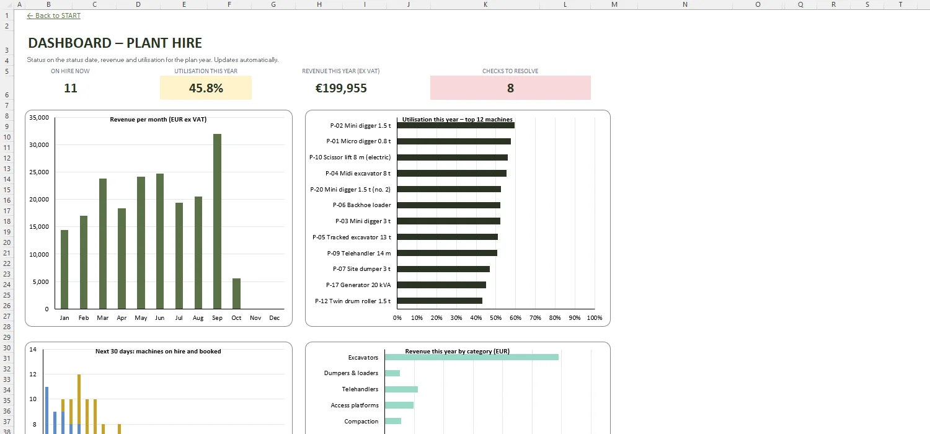The image size is (930, 434).
Task: Click the P-01 Micro digger utilisation bar
Action: click(x=454, y=141)
